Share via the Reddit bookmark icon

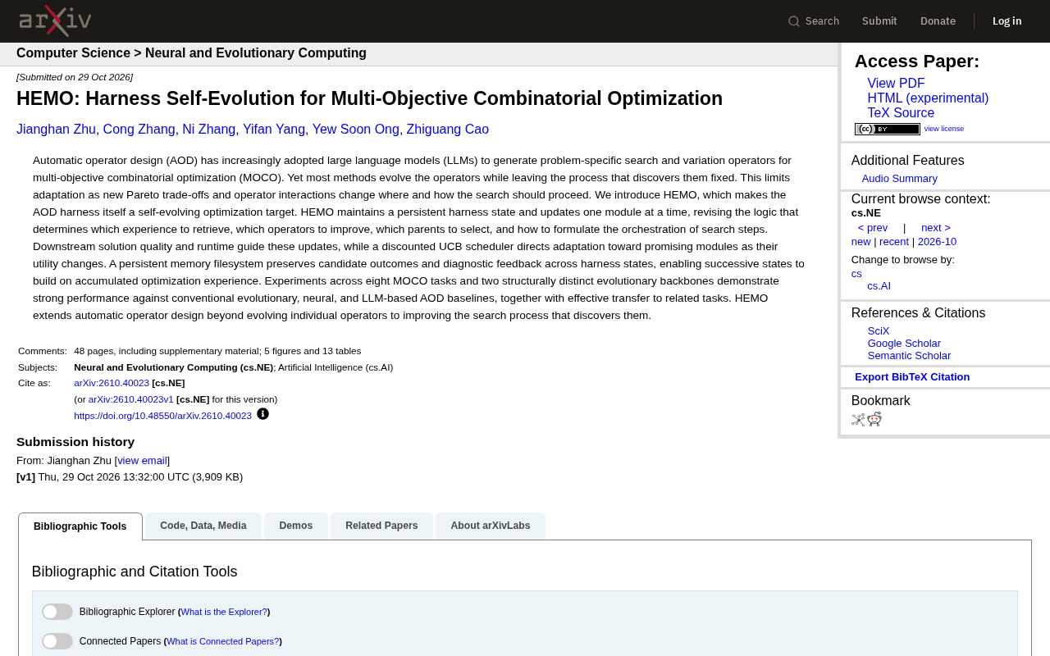pos(874,420)
